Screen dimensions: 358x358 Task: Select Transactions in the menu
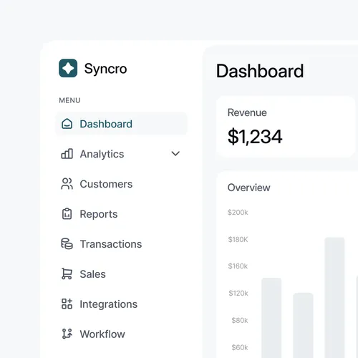(x=121, y=244)
